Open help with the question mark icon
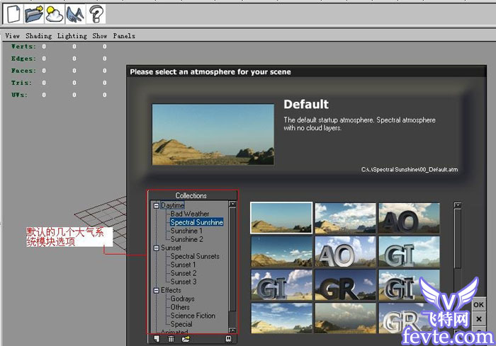 tap(96, 14)
